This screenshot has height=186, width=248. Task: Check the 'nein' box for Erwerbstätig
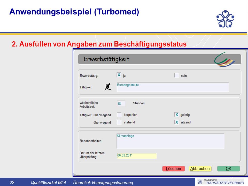pyautogui.click(x=177, y=75)
